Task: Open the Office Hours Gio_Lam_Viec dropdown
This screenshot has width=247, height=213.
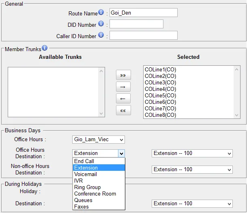Action: coord(99,140)
